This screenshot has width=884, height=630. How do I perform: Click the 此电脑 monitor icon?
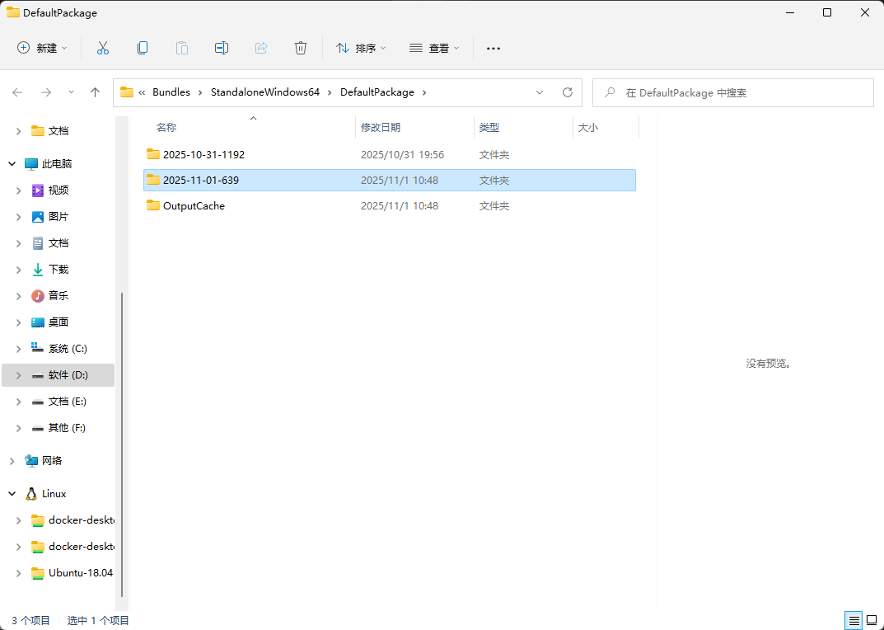click(x=31, y=164)
